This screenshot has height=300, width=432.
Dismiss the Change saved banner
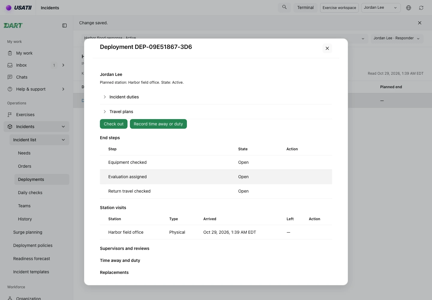420,23
